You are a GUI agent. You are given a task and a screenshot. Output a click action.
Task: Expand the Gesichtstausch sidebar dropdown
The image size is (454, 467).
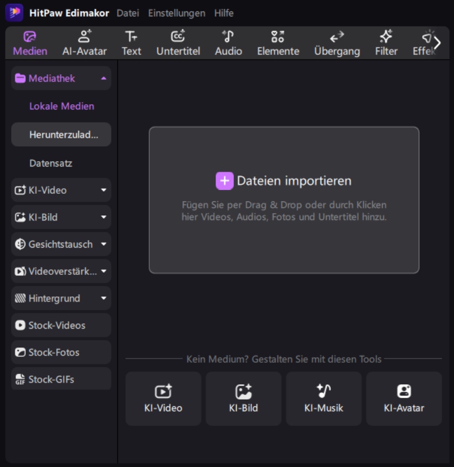(103, 244)
